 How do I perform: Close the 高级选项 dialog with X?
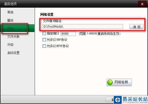[142, 4]
